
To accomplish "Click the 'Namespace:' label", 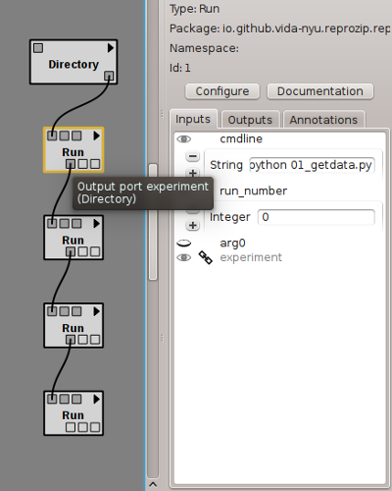I will point(204,48).
